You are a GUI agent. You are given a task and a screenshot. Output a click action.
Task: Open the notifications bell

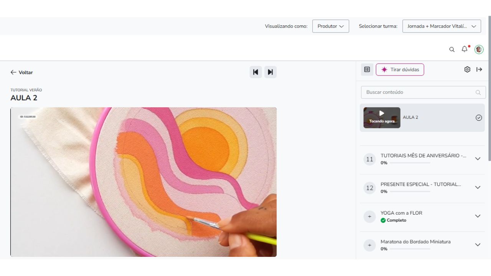click(x=465, y=49)
